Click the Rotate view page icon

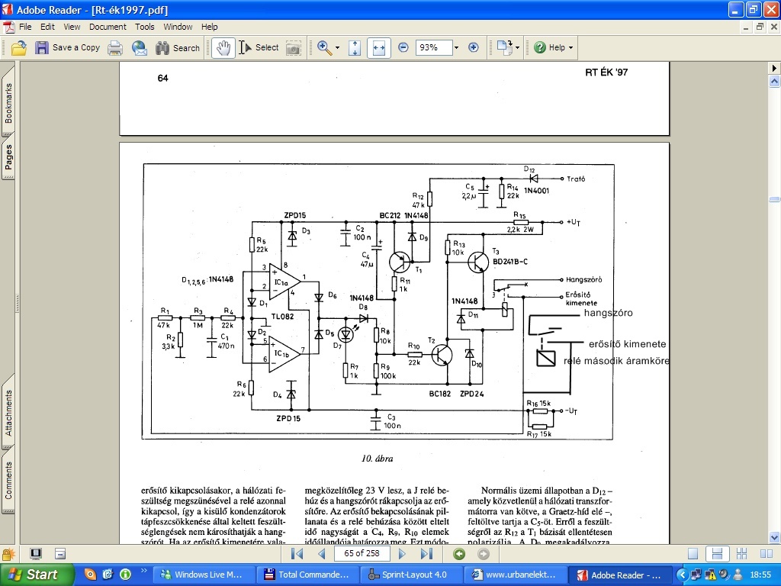click(x=504, y=48)
